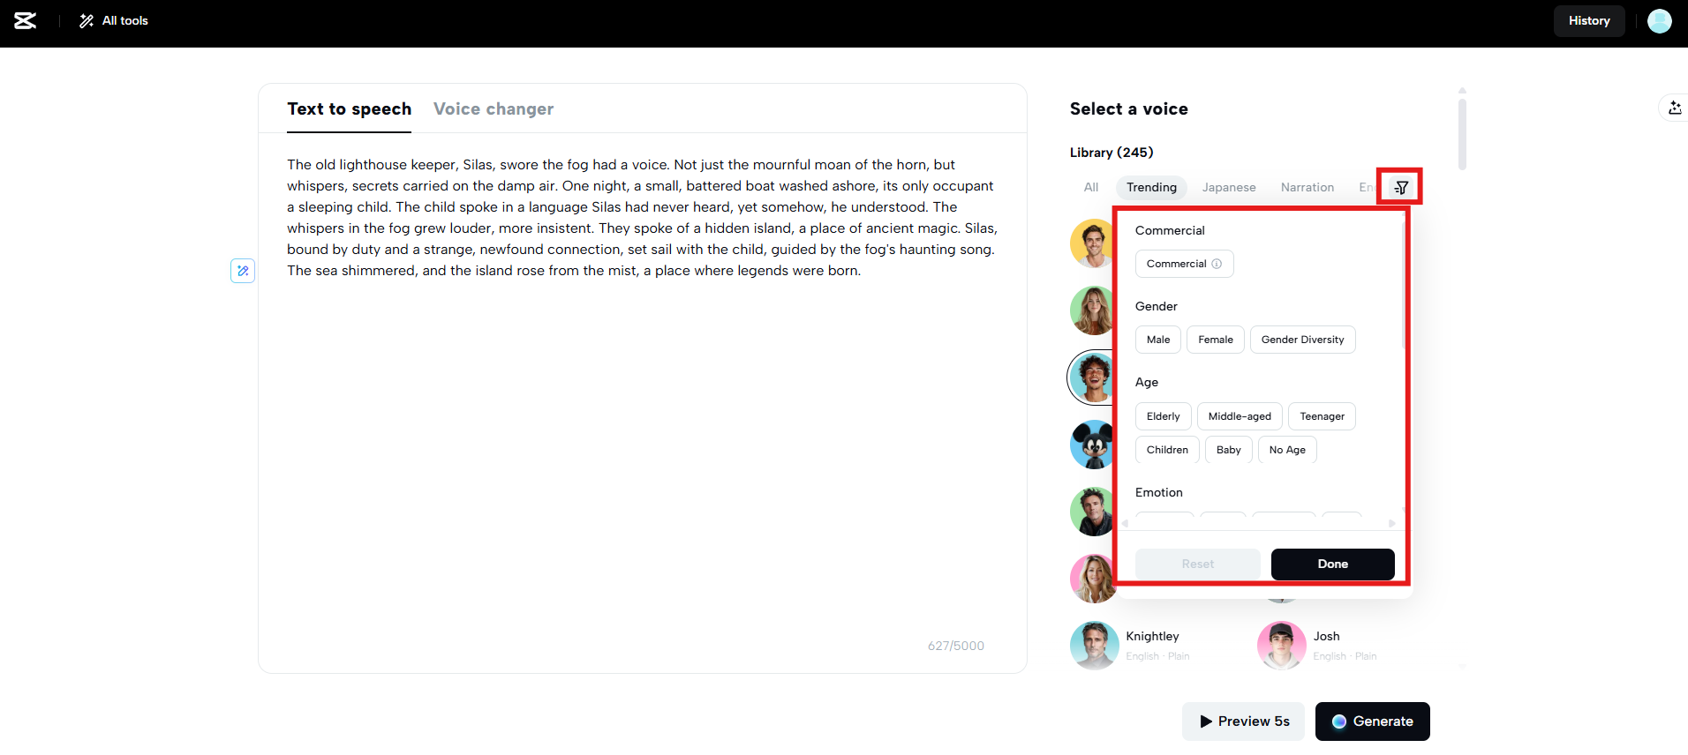Enable the Teenager age filter
Image resolution: width=1688 pixels, height=755 pixels.
pyautogui.click(x=1322, y=416)
